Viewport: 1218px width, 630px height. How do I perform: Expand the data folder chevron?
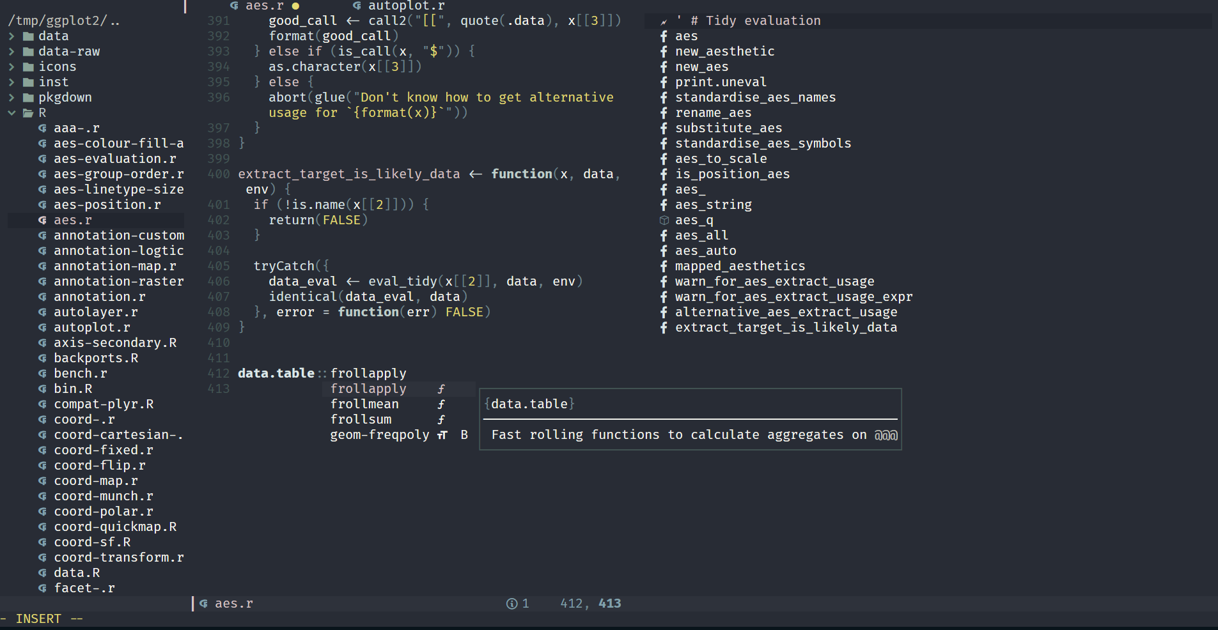(12, 36)
